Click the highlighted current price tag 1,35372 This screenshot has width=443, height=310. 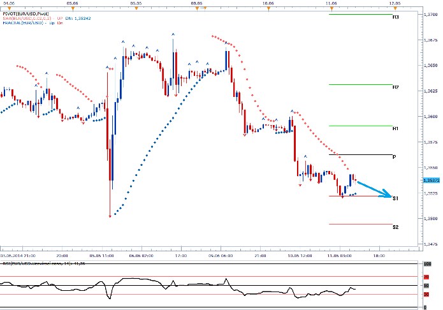pos(432,180)
